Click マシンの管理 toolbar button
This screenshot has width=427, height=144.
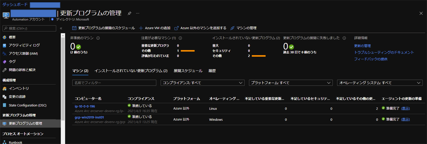point(243,28)
